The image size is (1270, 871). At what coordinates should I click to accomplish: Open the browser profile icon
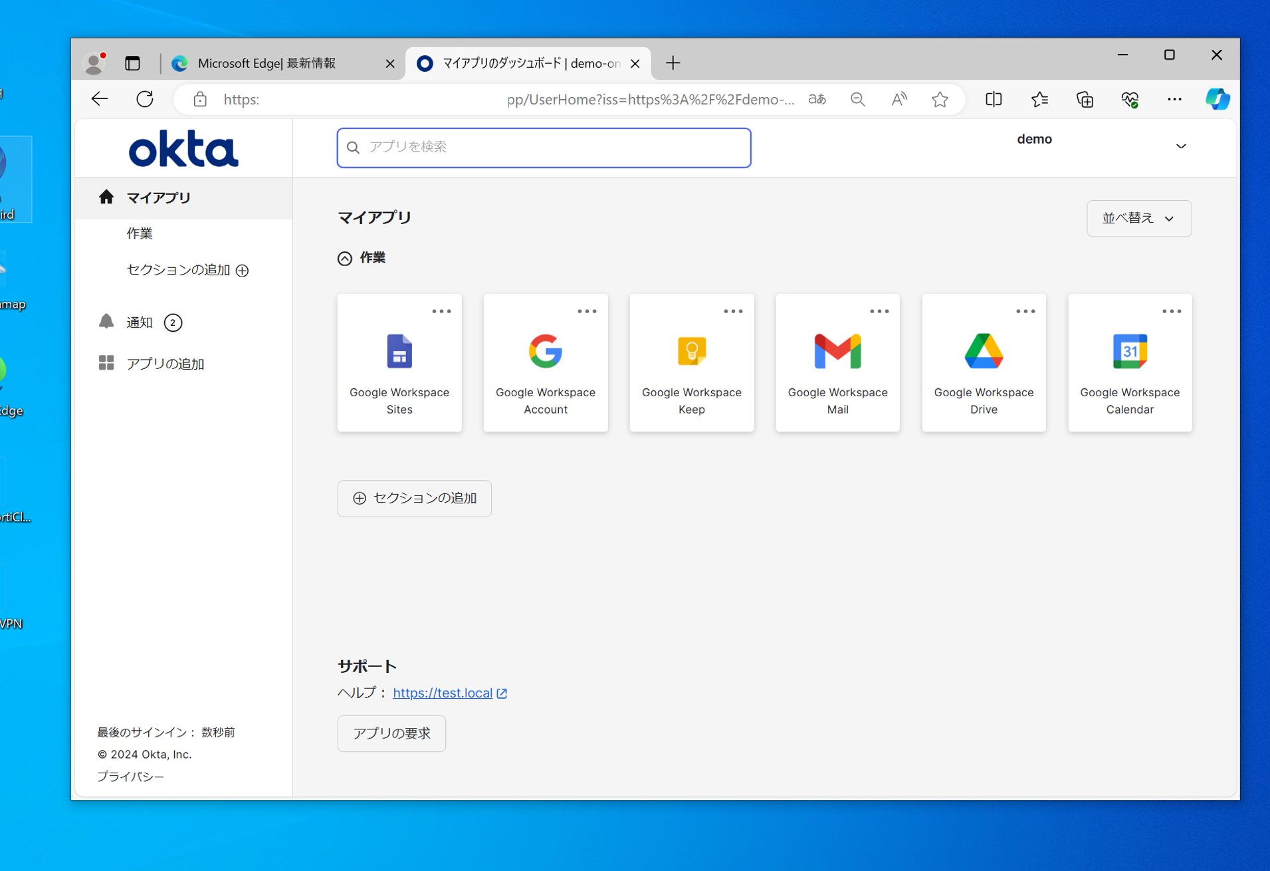(94, 62)
